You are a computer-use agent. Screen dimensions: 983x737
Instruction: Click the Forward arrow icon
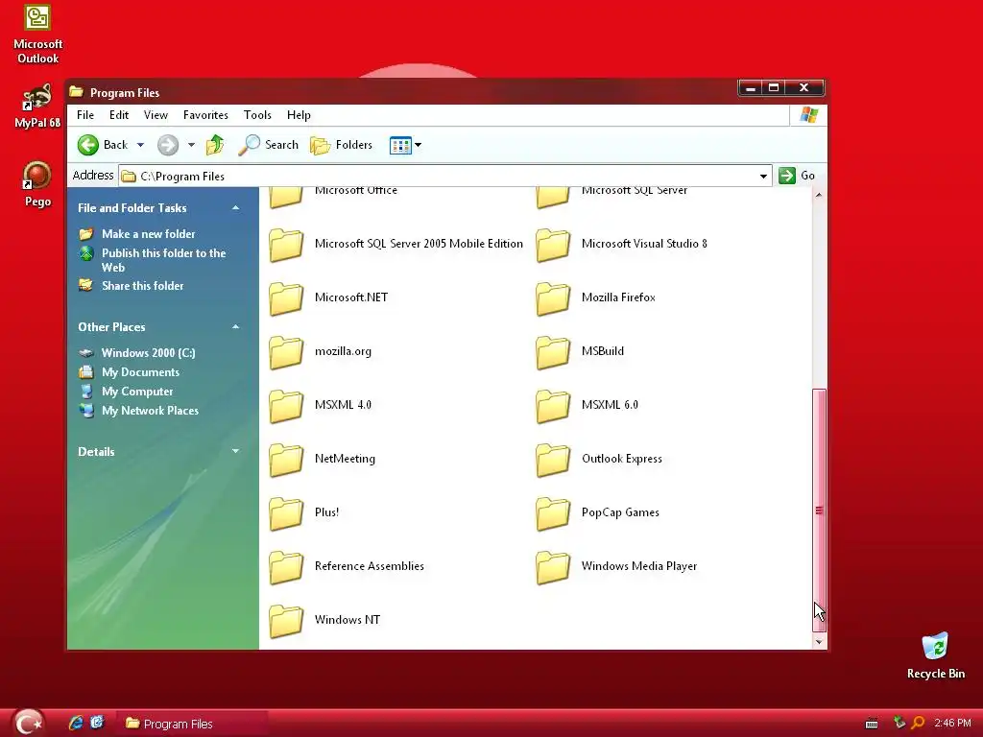(167, 145)
